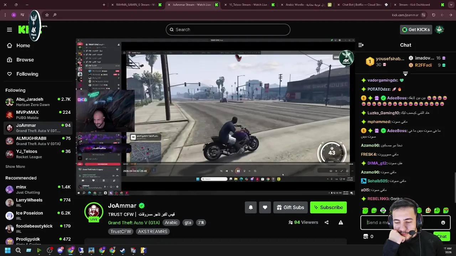Click the Gift Subs button
This screenshot has width=456, height=256.
tap(290, 208)
